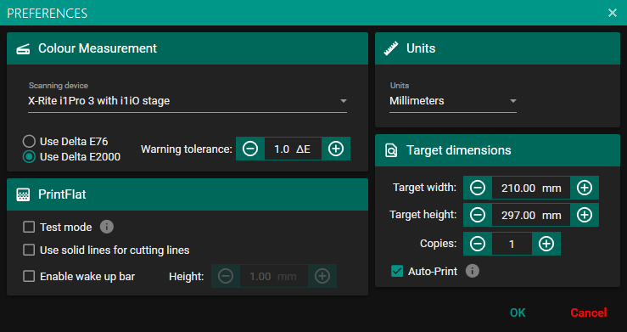
Task: Click the disabled wake up bar height field
Action: (274, 276)
